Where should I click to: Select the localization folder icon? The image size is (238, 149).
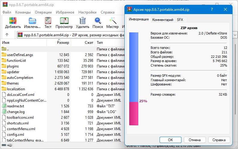click(x=4, y=89)
